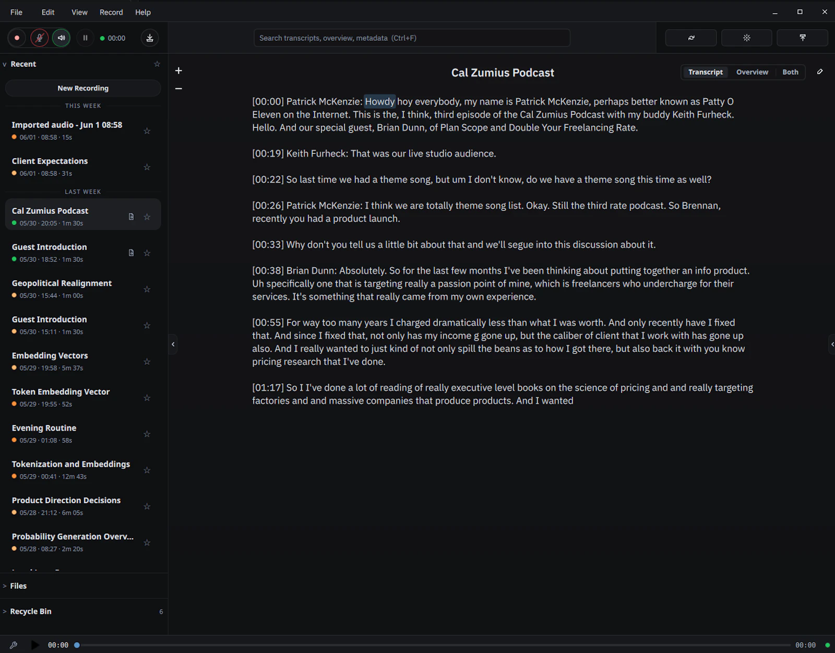The image size is (835, 653).
Task: Click the pin-to-top toolbar button
Action: [802, 38]
